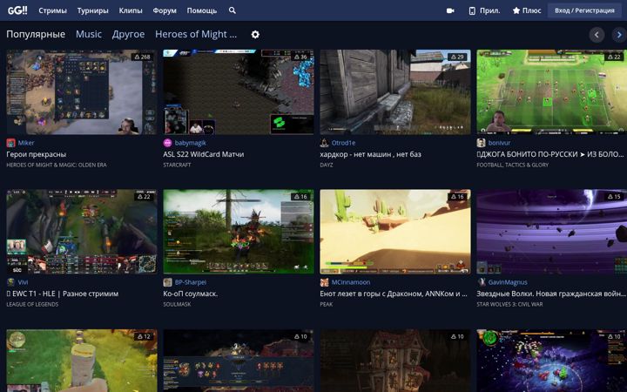Open Турниры in the top menu
The width and height of the screenshot is (627, 392).
(93, 10)
